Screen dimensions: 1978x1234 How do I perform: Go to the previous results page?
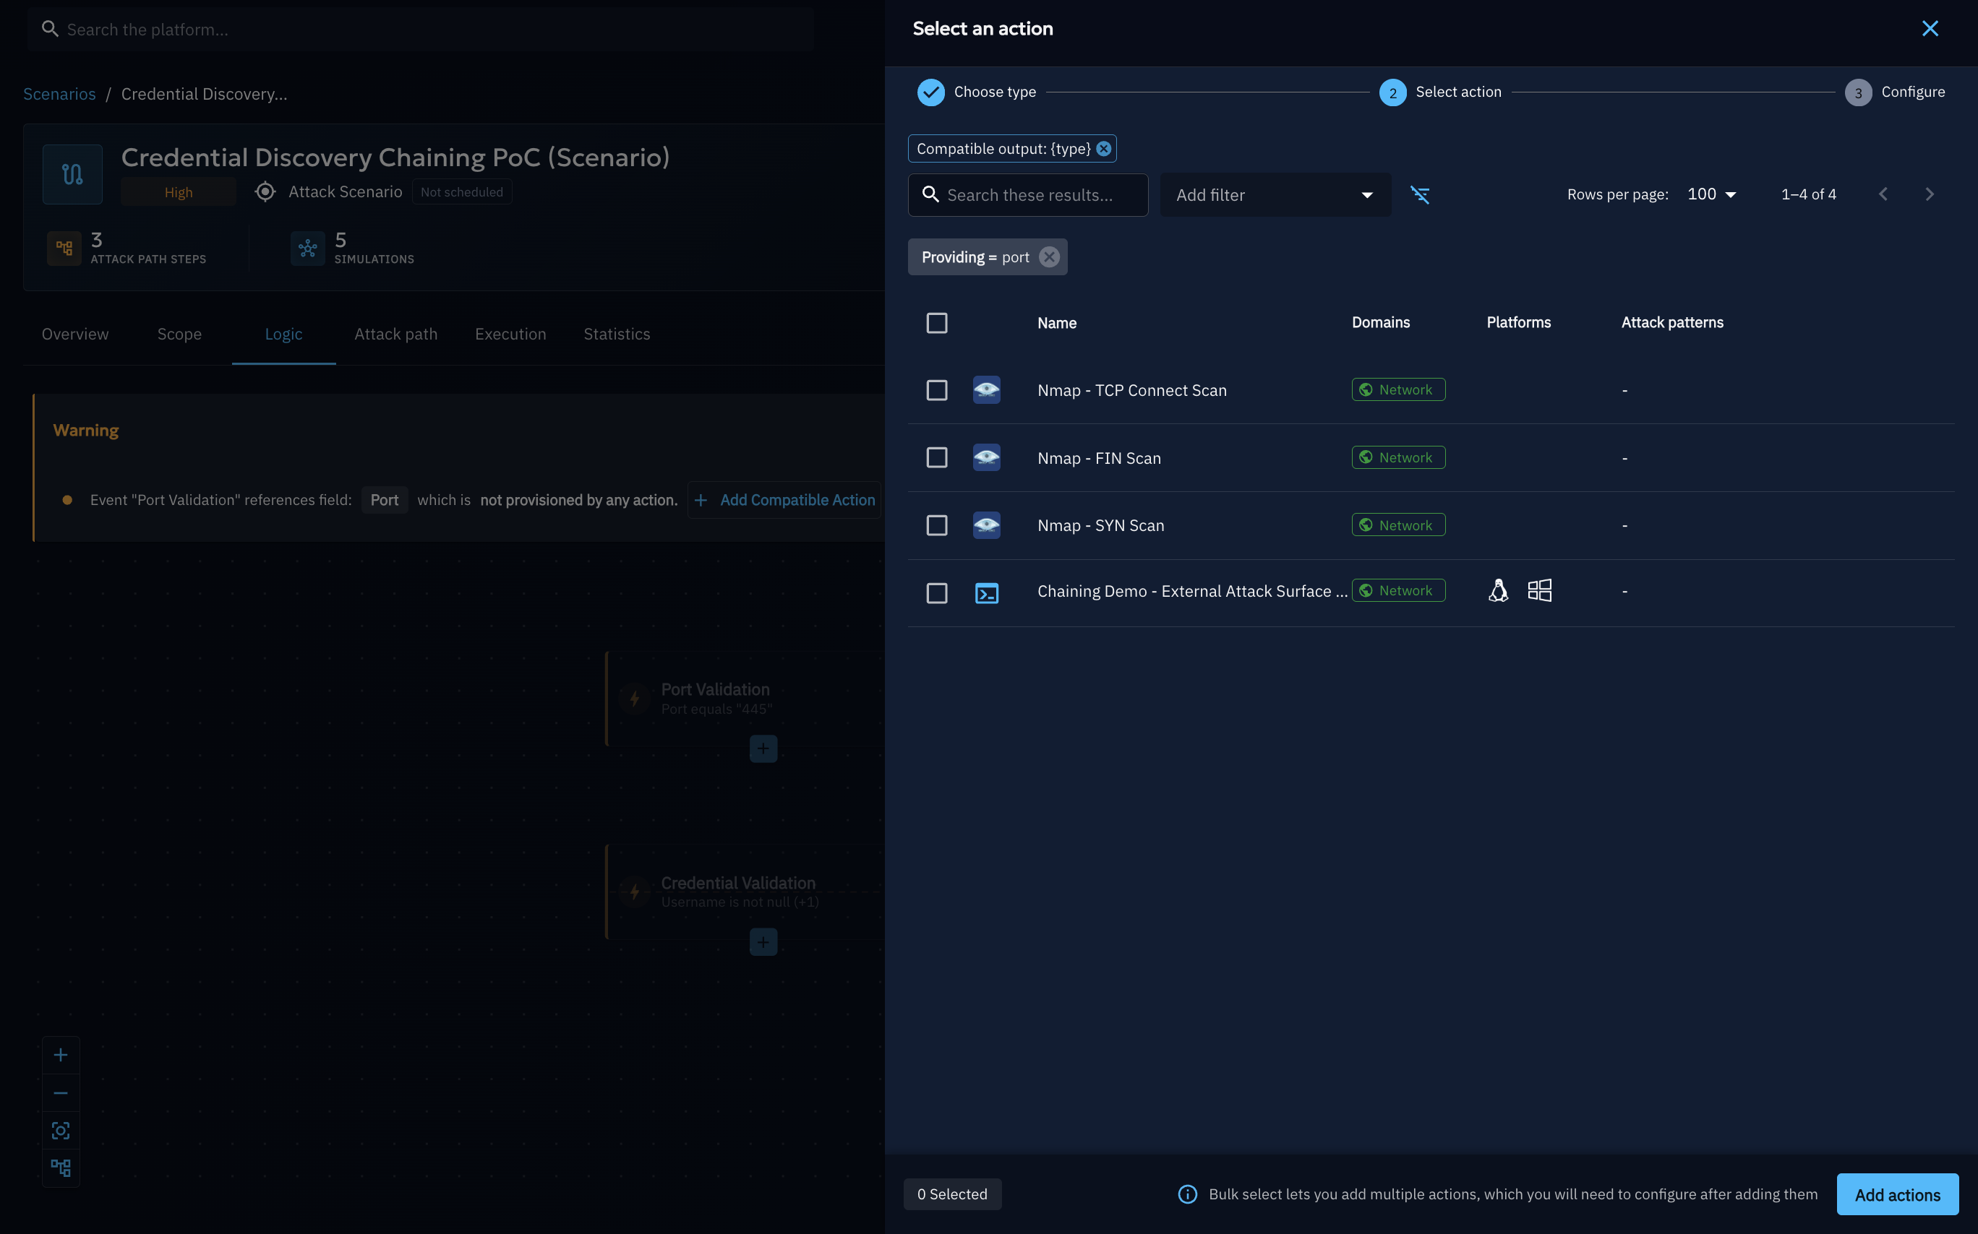[x=1883, y=194]
